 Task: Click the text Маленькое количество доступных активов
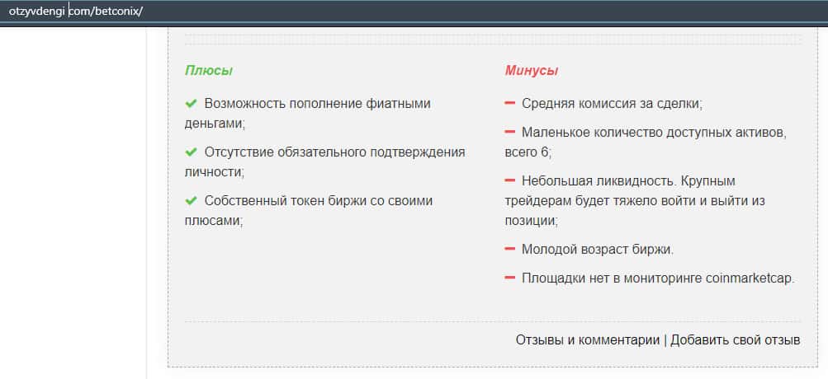(655, 133)
